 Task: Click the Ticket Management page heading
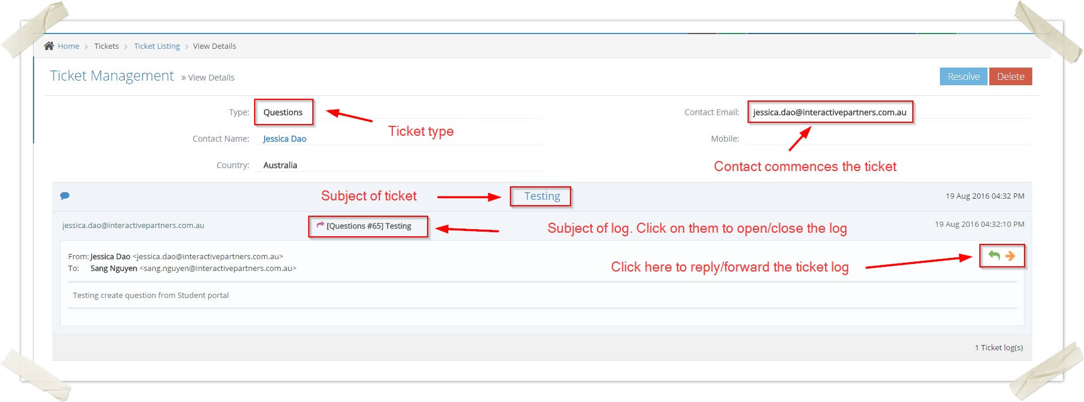click(112, 76)
